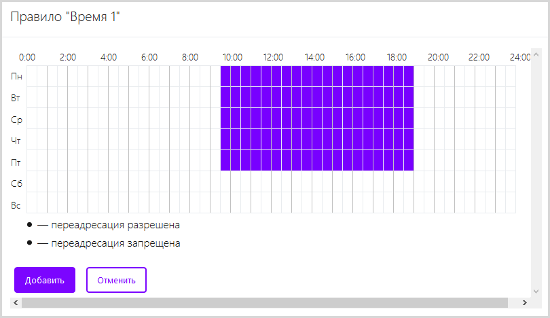Disable the Пт cell starting at 18:00
The height and width of the screenshot is (318, 550).
[x=399, y=160]
